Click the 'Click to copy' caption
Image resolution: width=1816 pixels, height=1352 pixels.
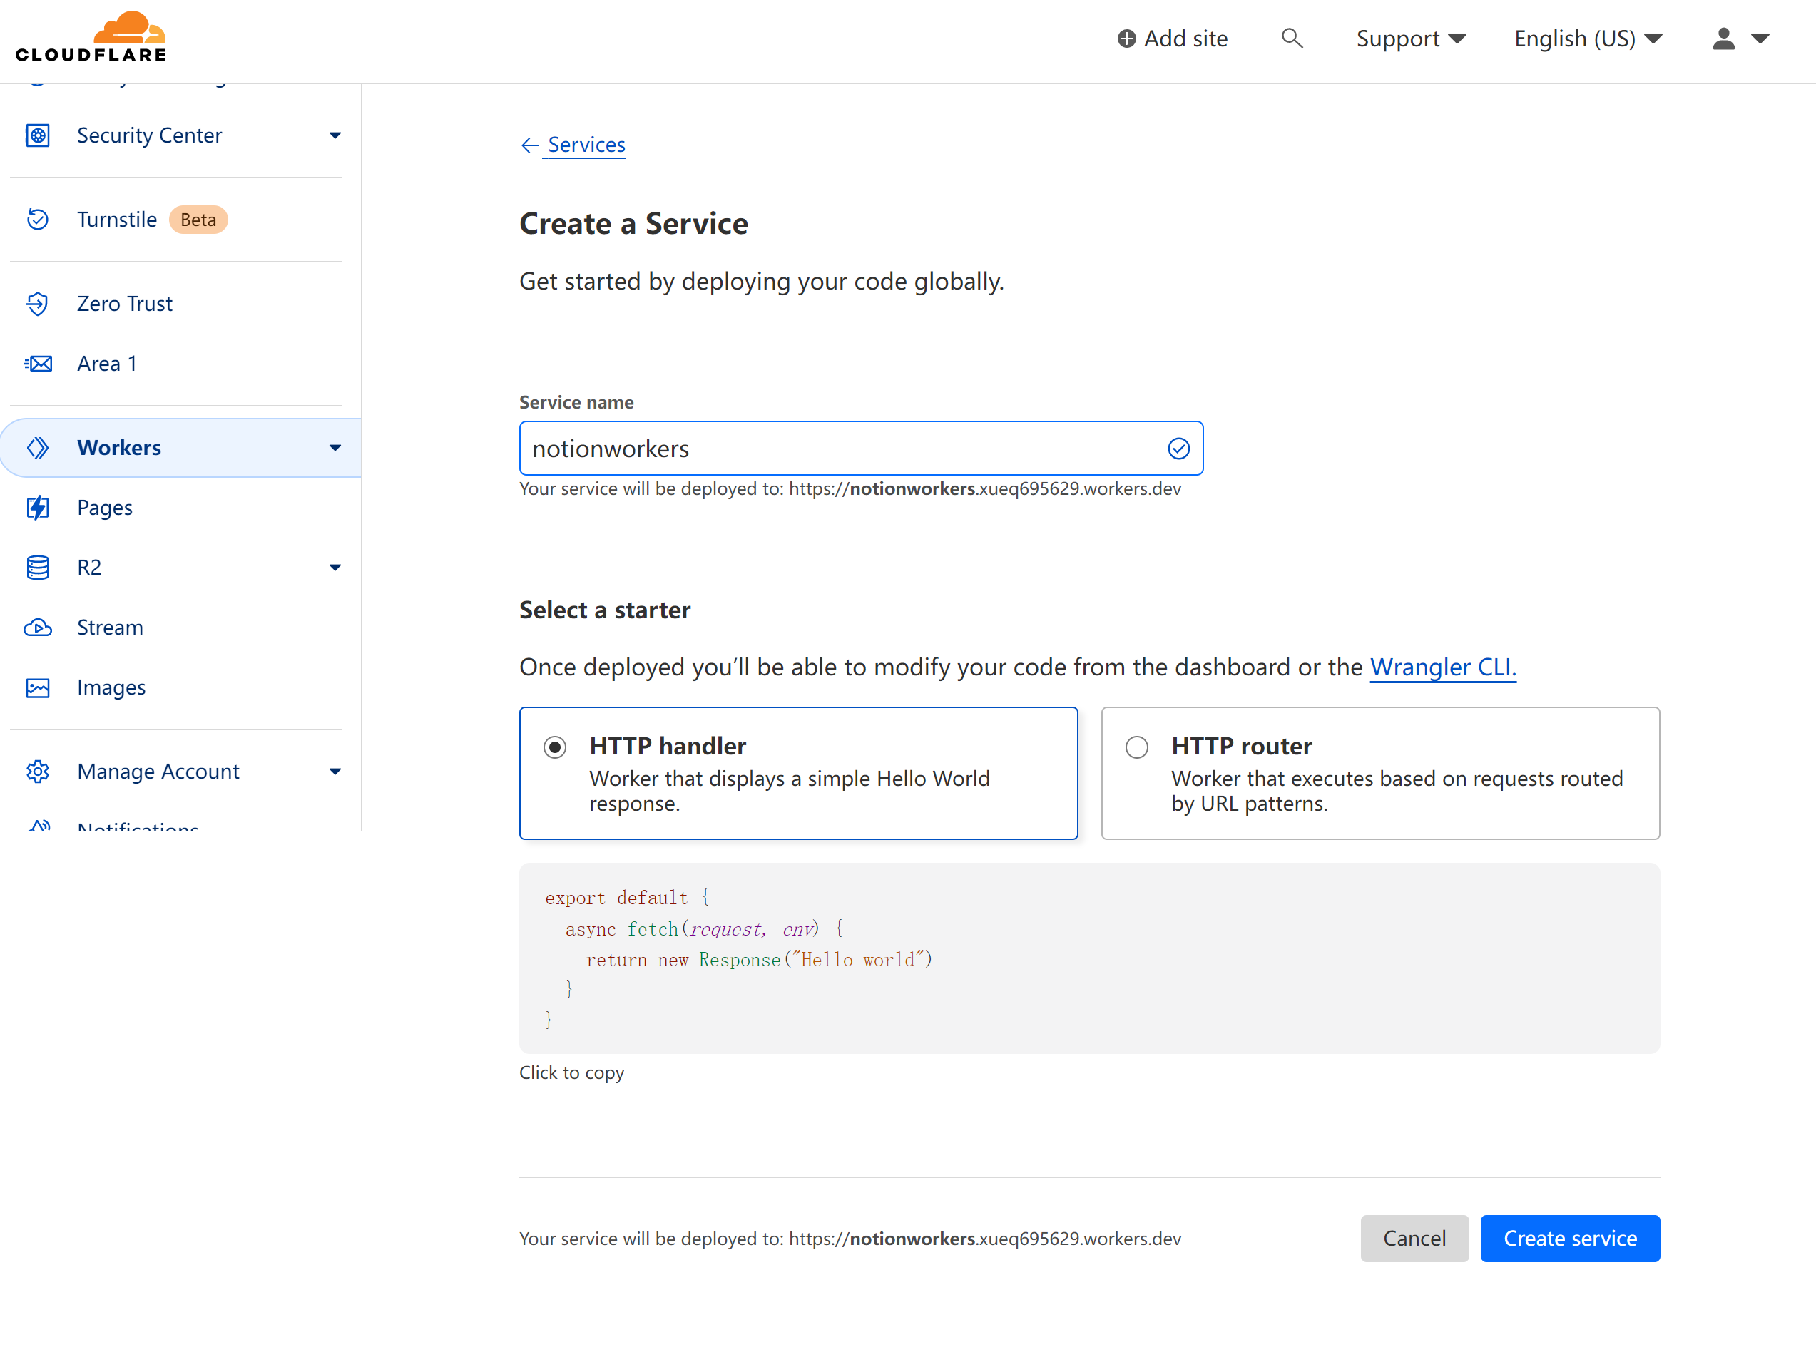(x=571, y=1073)
